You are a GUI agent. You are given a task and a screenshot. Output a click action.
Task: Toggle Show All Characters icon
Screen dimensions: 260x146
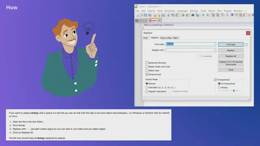[227, 15]
